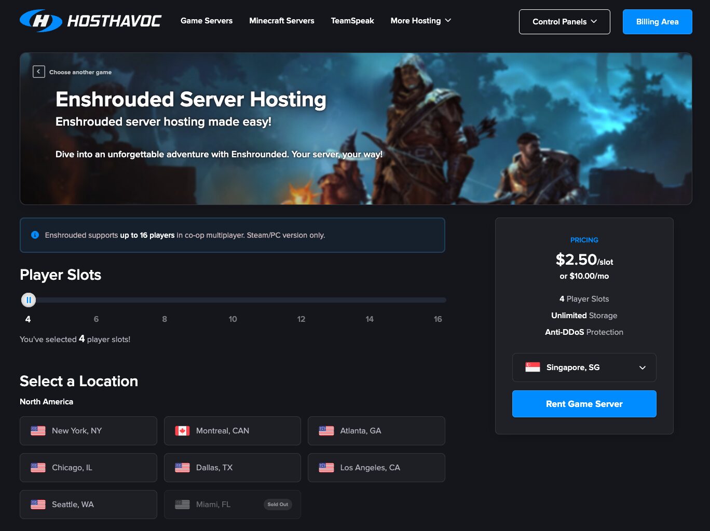Click Rent Game Server button
This screenshot has height=531, width=710.
(584, 404)
